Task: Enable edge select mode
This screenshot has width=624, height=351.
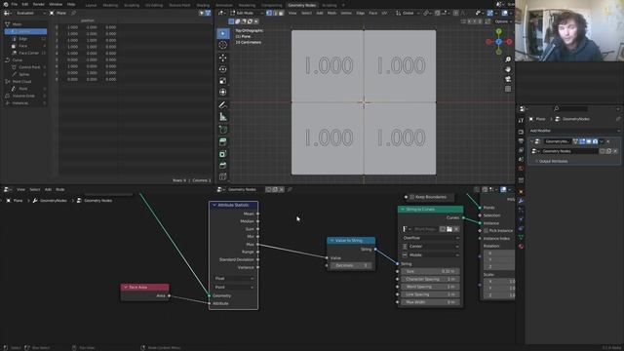Action: click(275, 13)
